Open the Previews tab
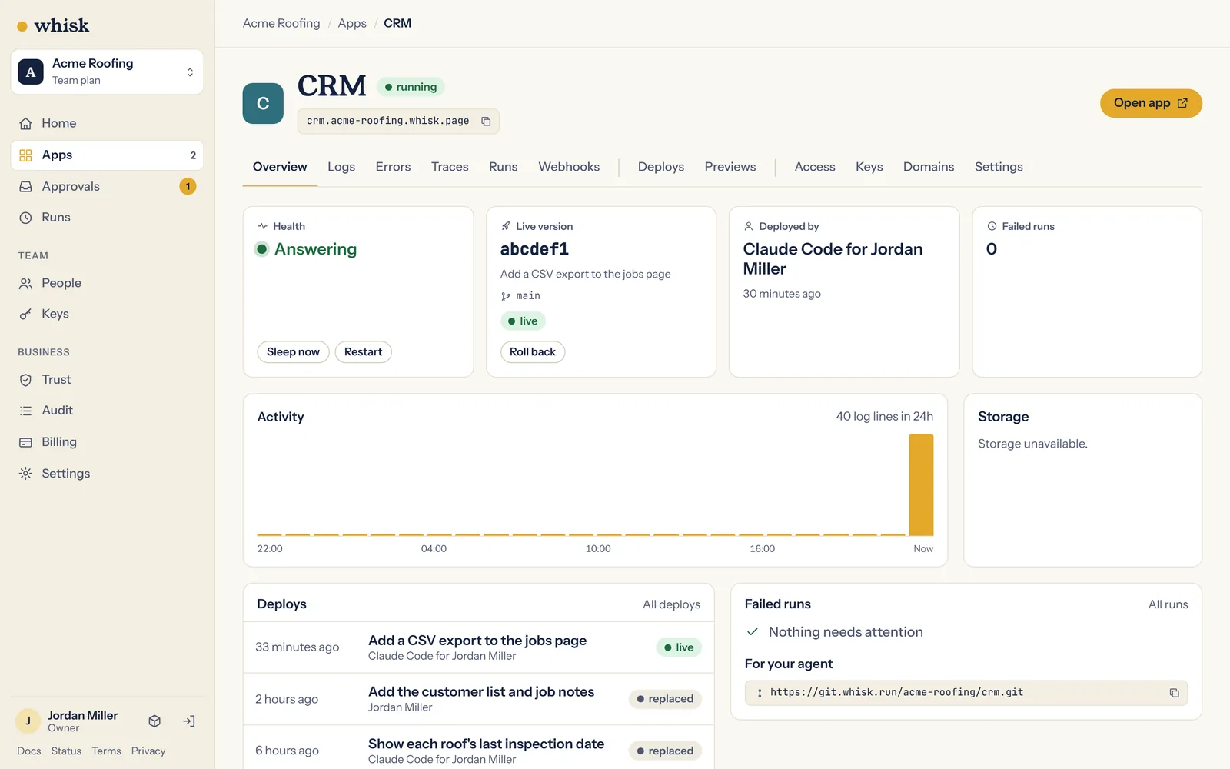This screenshot has width=1230, height=769. point(730,167)
